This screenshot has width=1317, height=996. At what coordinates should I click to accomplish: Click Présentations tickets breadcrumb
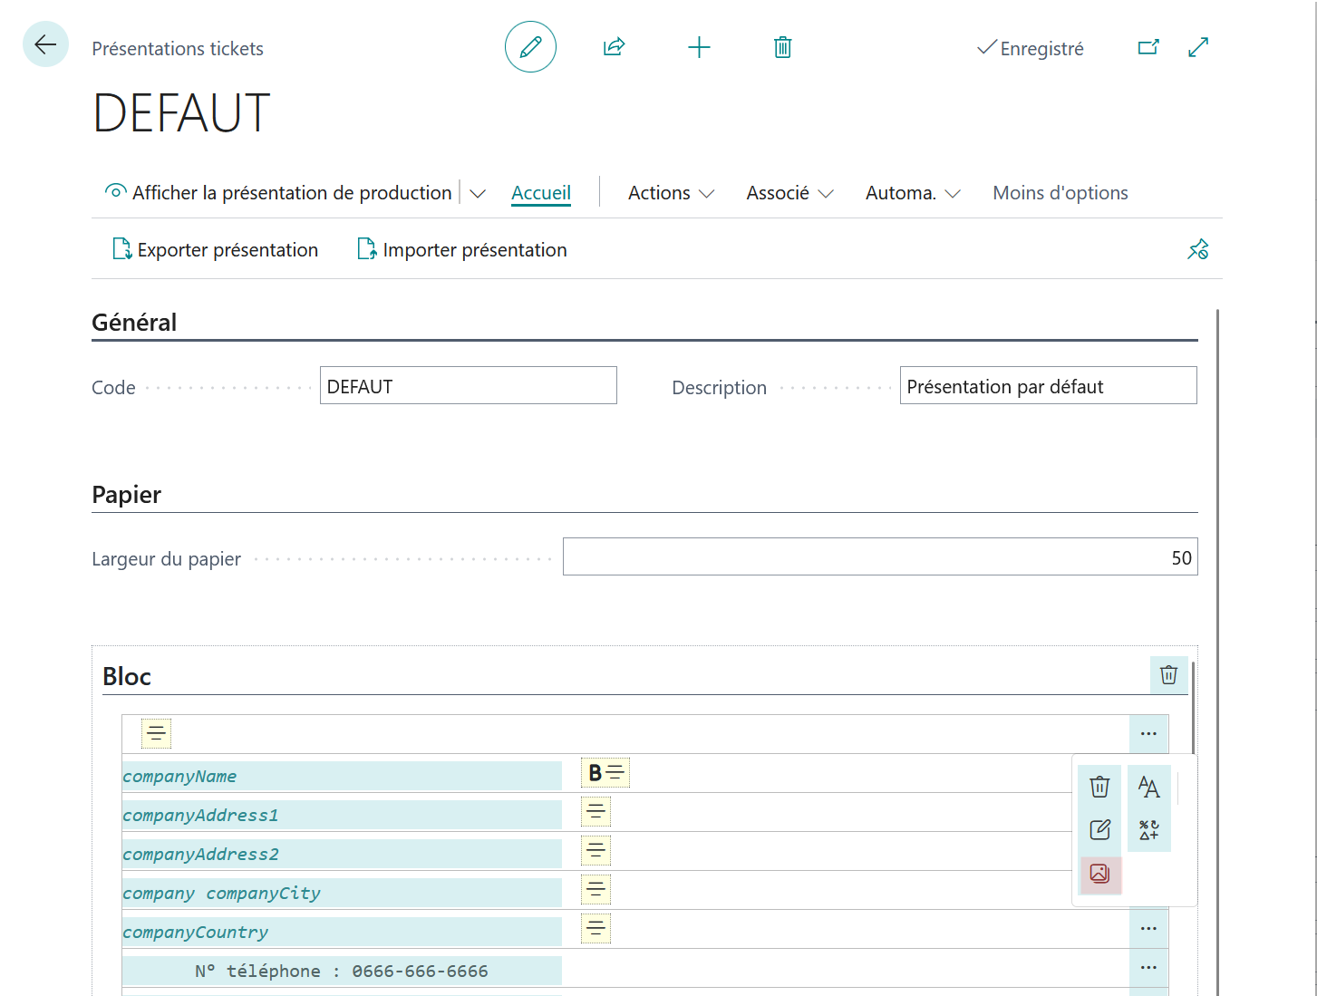coord(178,49)
